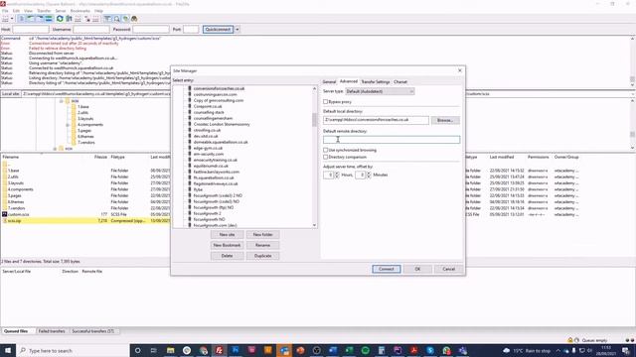This screenshot has height=357, width=636.
Task: Expand 4.components folder in local tree
Action: 68,125
